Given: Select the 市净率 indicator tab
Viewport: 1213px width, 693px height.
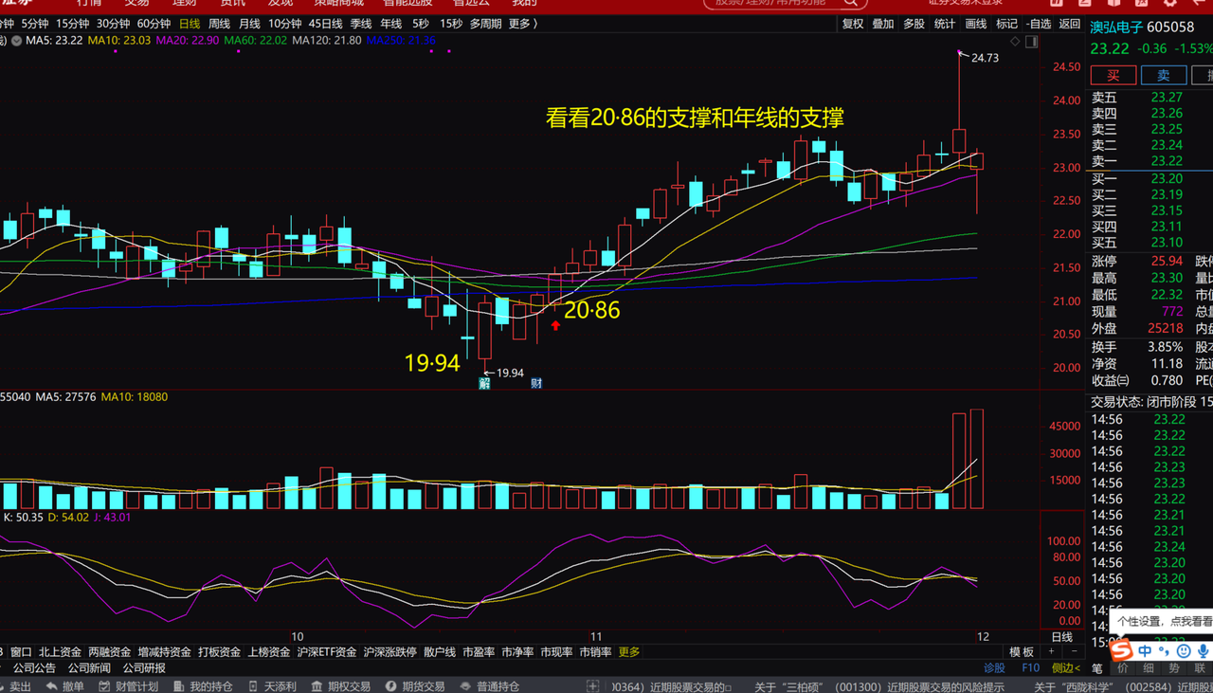Looking at the screenshot, I should (x=517, y=652).
